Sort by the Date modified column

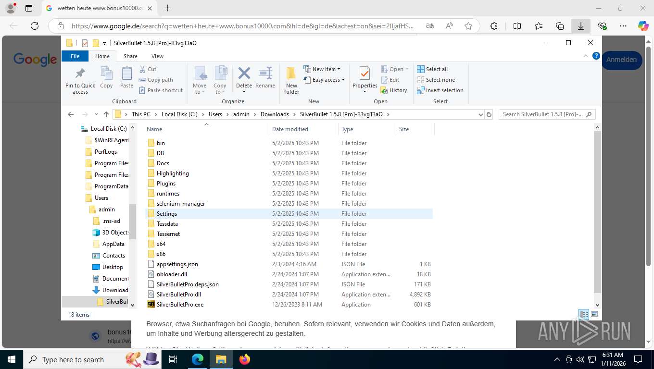tap(303, 129)
